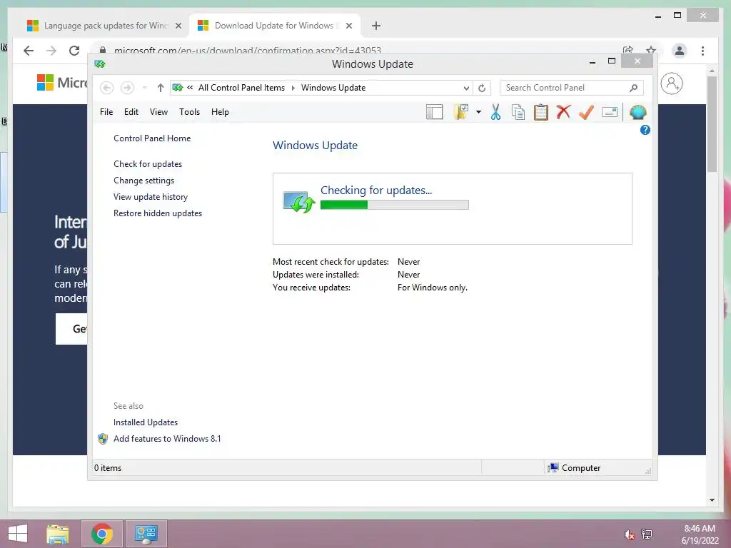Viewport: 731px width, 548px height.
Task: Click the Control Panel taskbar icon
Action: (x=146, y=534)
